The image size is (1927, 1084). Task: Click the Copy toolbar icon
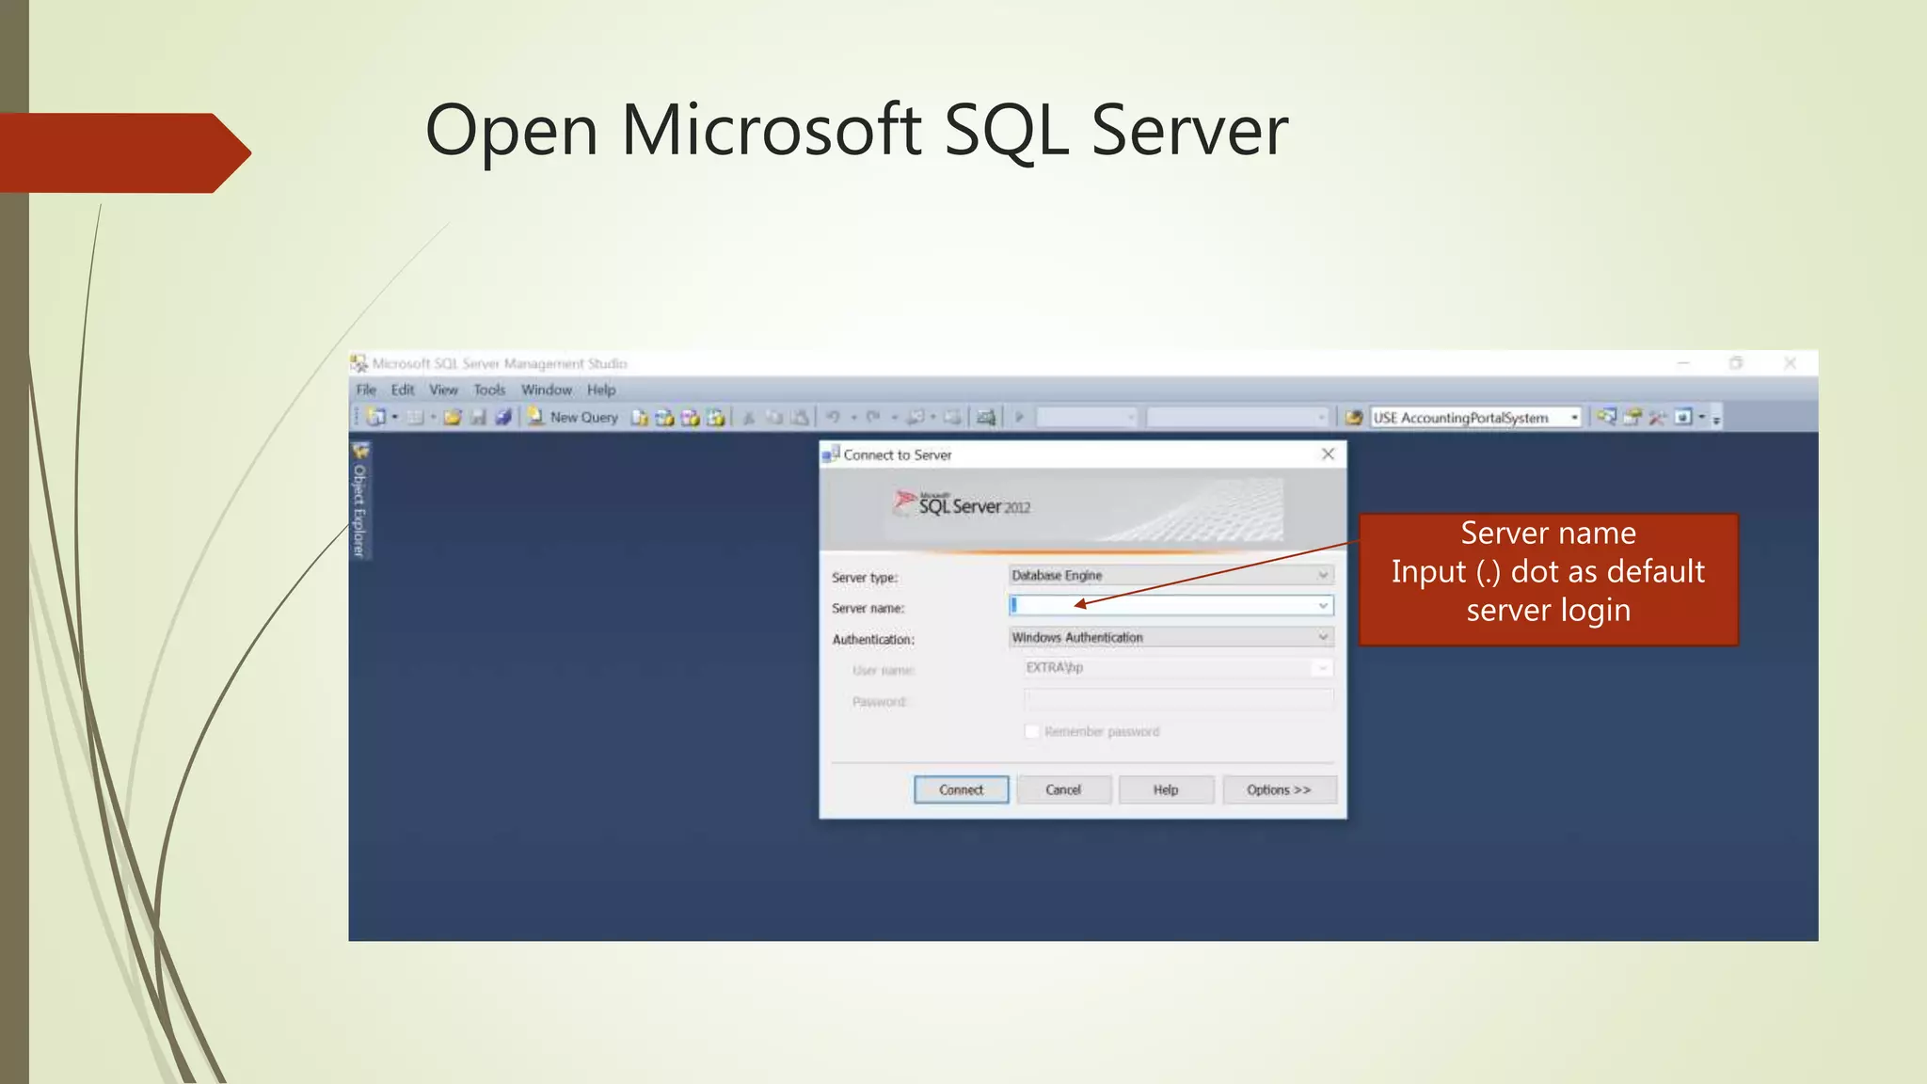pyautogui.click(x=774, y=417)
